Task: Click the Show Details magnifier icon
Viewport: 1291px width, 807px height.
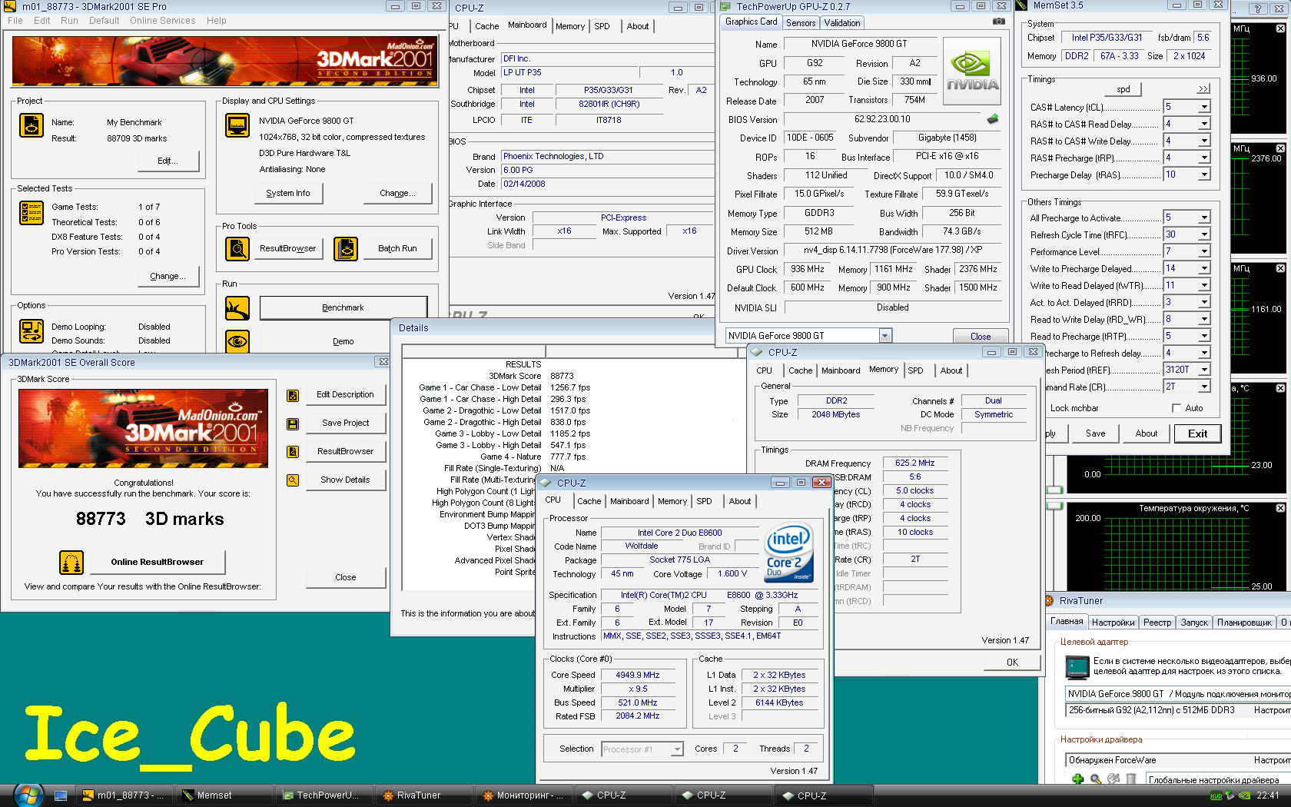Action: tap(293, 480)
